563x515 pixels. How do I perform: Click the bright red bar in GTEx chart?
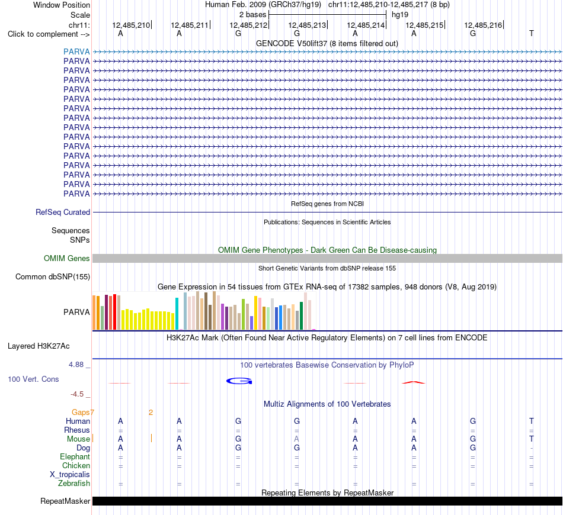click(114, 312)
